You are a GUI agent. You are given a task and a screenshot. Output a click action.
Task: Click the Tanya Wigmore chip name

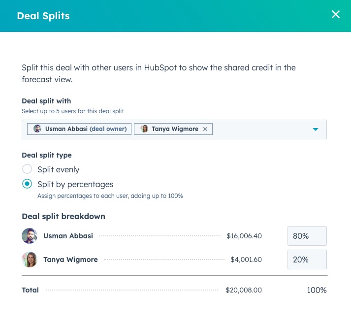pyautogui.click(x=175, y=129)
